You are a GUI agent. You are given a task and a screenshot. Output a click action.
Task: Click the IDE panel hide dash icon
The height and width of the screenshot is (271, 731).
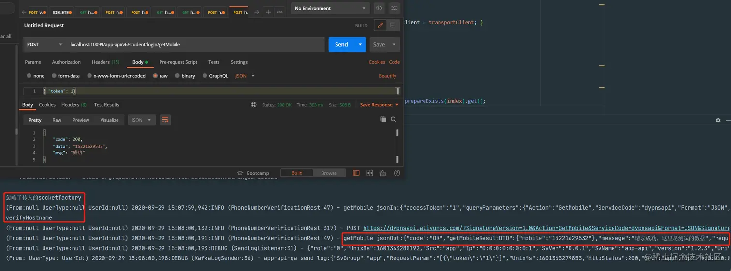727,120
